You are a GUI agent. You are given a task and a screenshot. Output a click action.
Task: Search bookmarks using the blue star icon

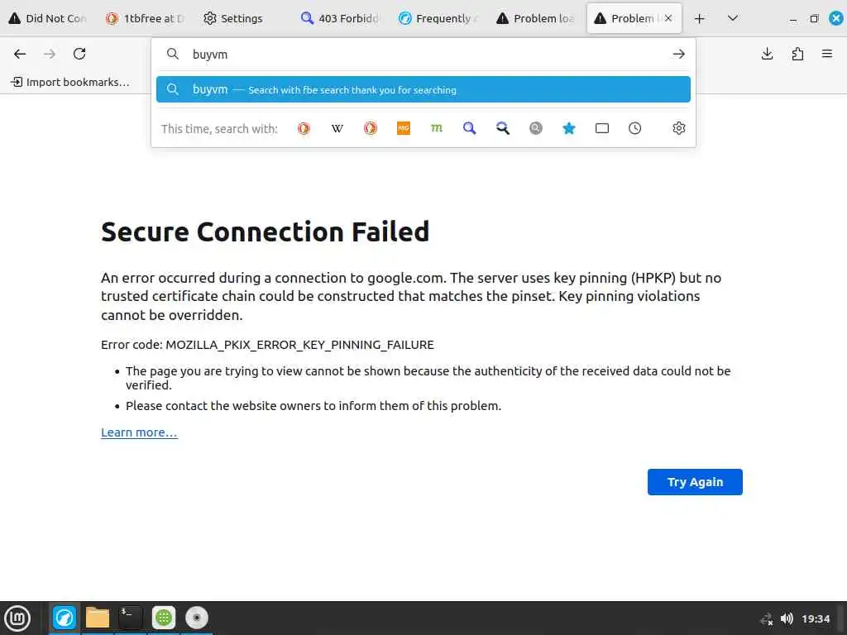[569, 128]
